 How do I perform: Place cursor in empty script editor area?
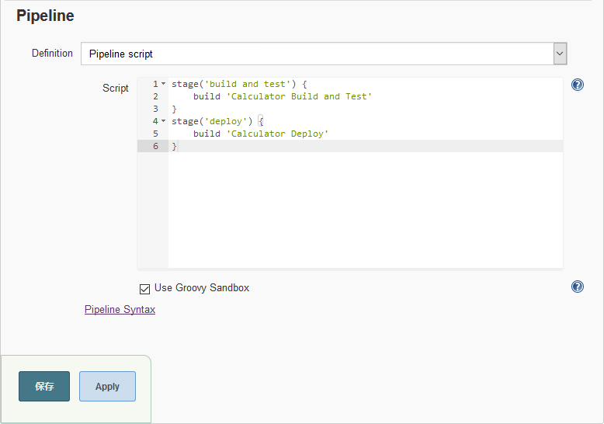pyautogui.click(x=365, y=210)
